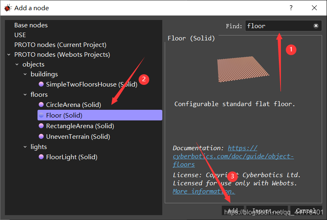Select SimpleTwoFloorsHouse (Solid) node

92,84
